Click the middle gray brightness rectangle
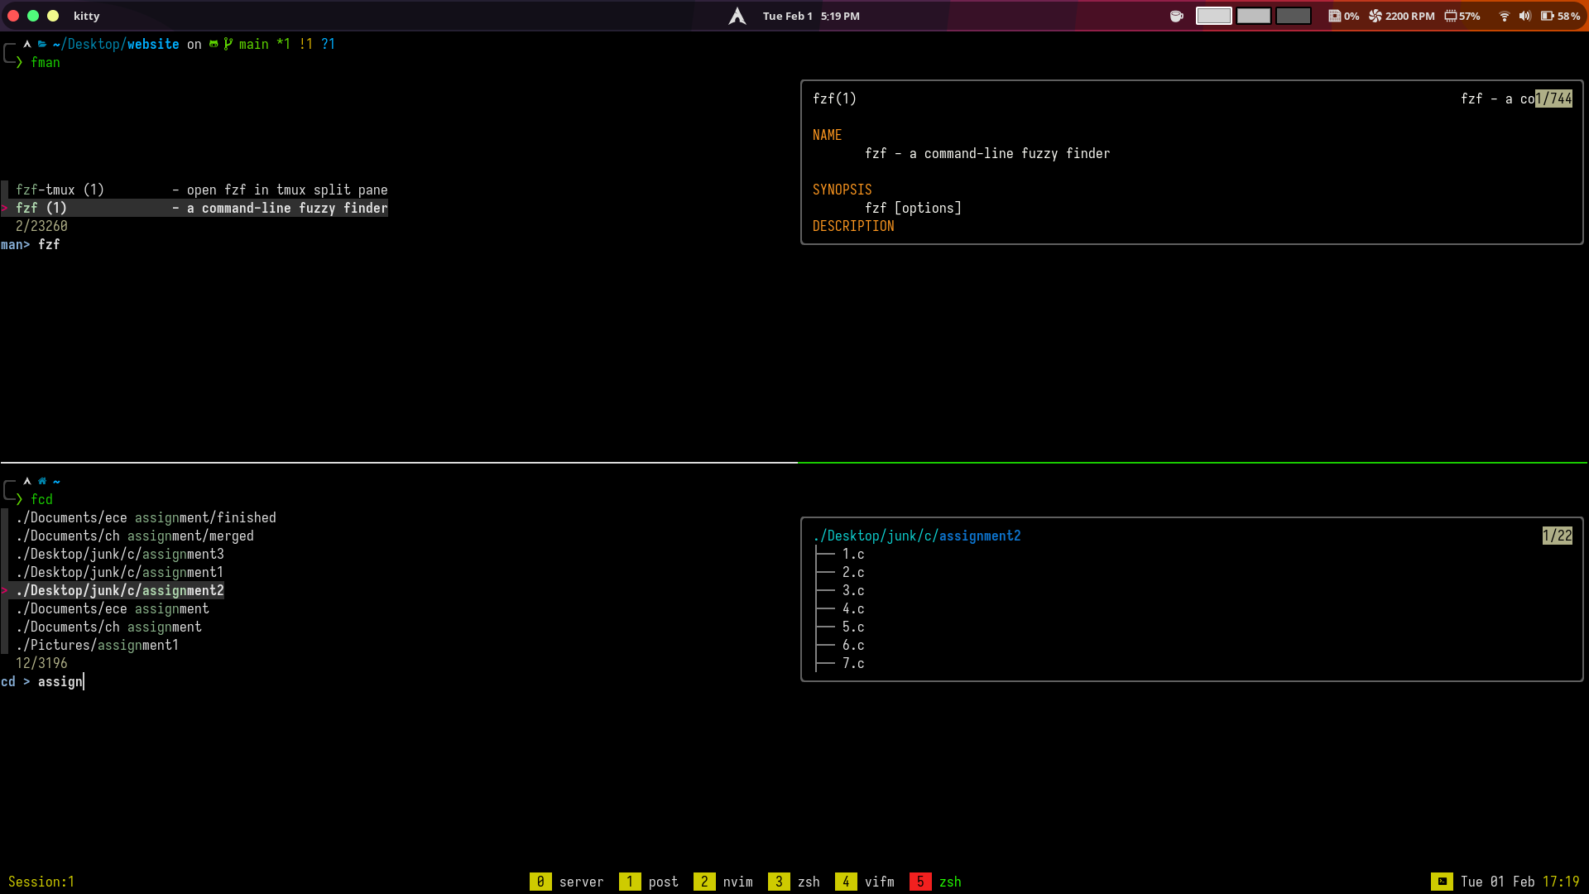Screen dimensions: 1589x894 (1253, 15)
